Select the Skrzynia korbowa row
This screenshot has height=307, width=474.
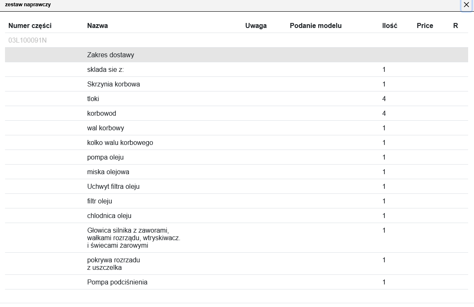coord(113,84)
